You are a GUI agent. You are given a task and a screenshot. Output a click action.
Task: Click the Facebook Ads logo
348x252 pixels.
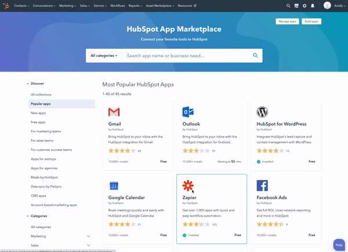pos(262,185)
